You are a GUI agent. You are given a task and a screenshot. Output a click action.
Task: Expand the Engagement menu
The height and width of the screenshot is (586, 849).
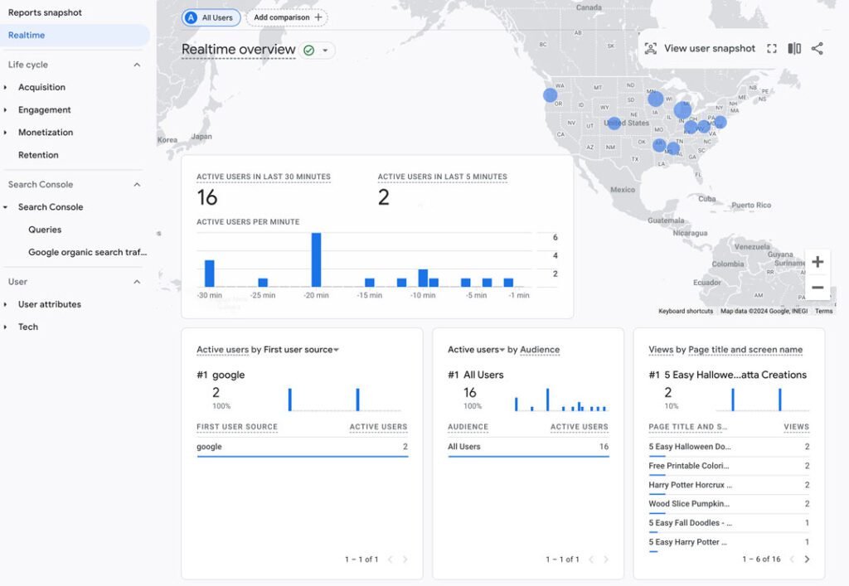coord(45,110)
